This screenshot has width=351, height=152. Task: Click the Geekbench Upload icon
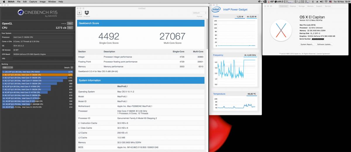click(x=80, y=13)
